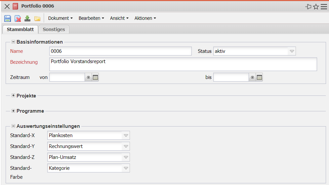This screenshot has width=329, height=185.
Task: Click the red Bezeichnung label
Action: [24, 62]
